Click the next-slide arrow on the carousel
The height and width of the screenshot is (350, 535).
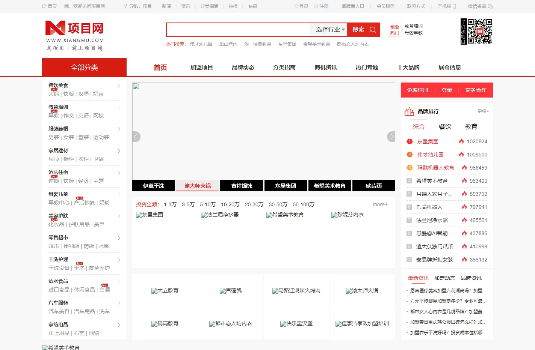click(x=391, y=137)
